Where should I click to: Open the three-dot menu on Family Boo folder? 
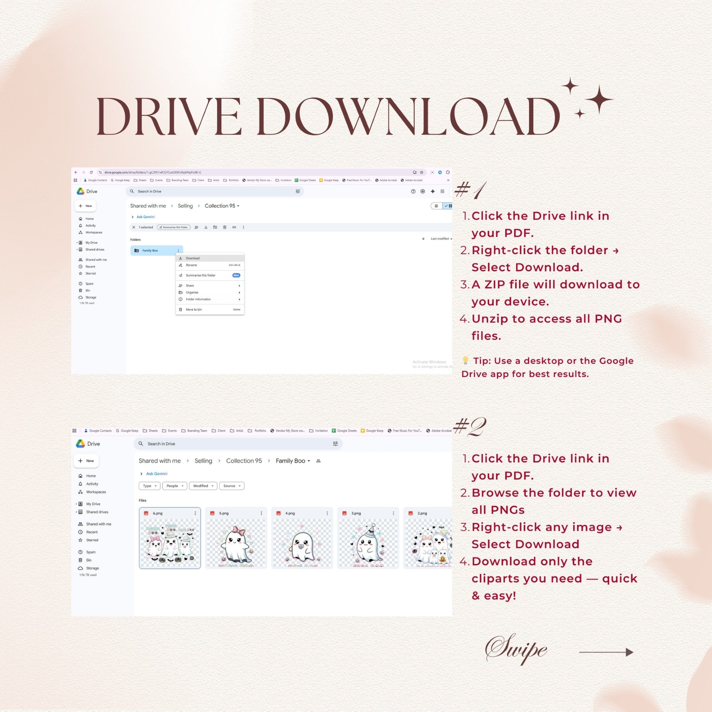(x=178, y=251)
